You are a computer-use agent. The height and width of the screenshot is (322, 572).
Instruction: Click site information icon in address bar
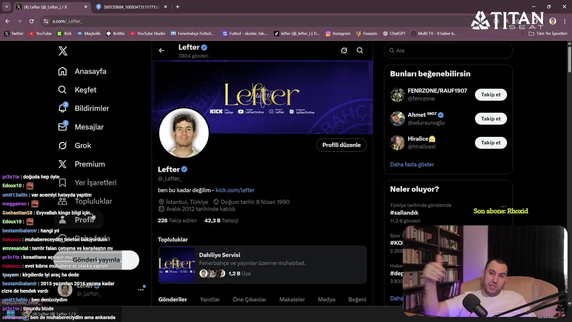coord(46,21)
